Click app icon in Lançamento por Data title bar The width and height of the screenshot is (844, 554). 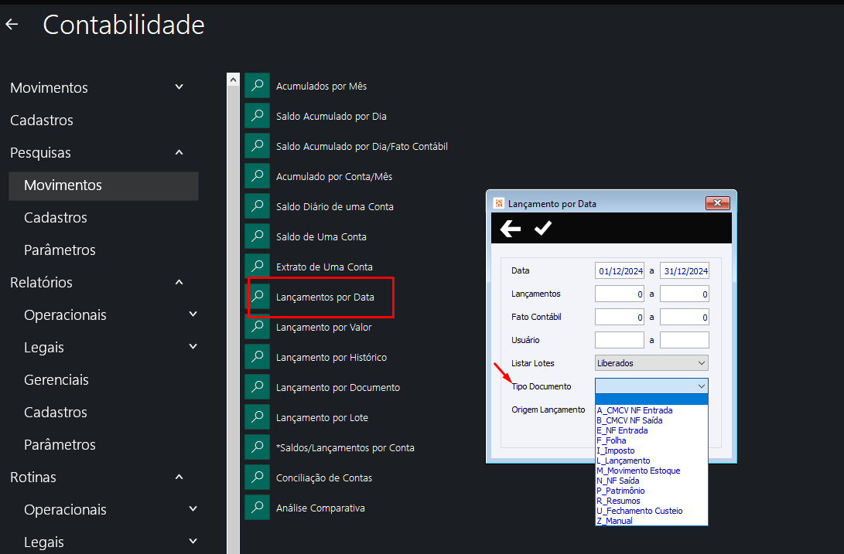499,203
